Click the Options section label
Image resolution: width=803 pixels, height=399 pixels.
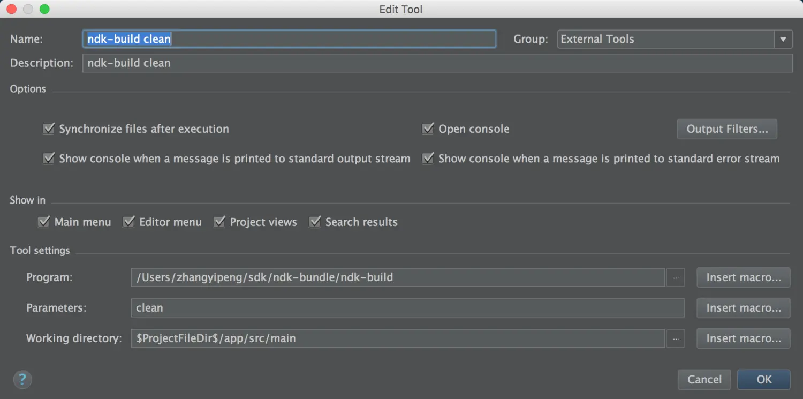click(x=28, y=89)
